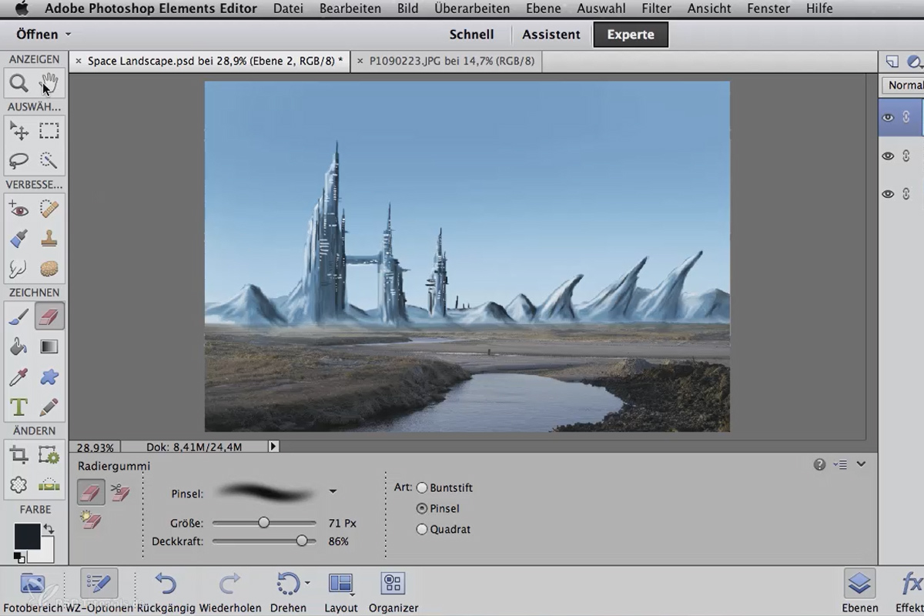Screen dimensions: 924x616
Task: Select the Smart Brush tool
Action: tap(19, 239)
